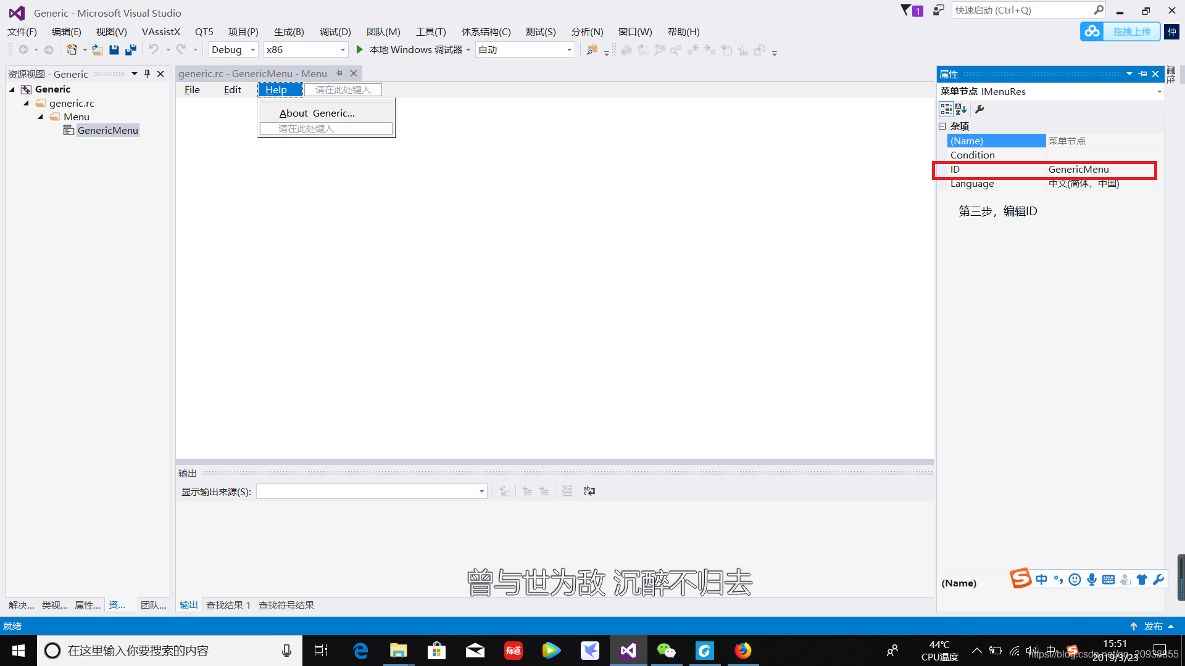
Task: Click the find in files toolbar icon
Action: 592,50
